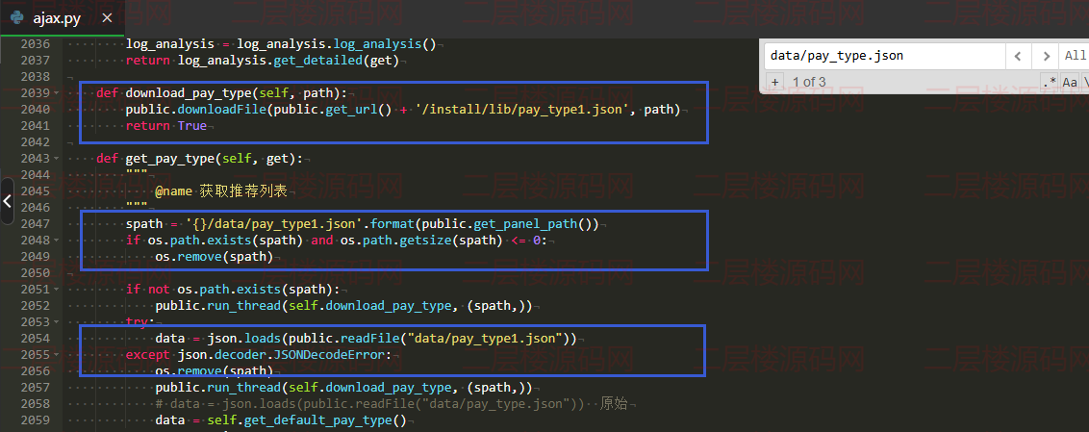Click line number 2050 in gutter

pyautogui.click(x=36, y=273)
